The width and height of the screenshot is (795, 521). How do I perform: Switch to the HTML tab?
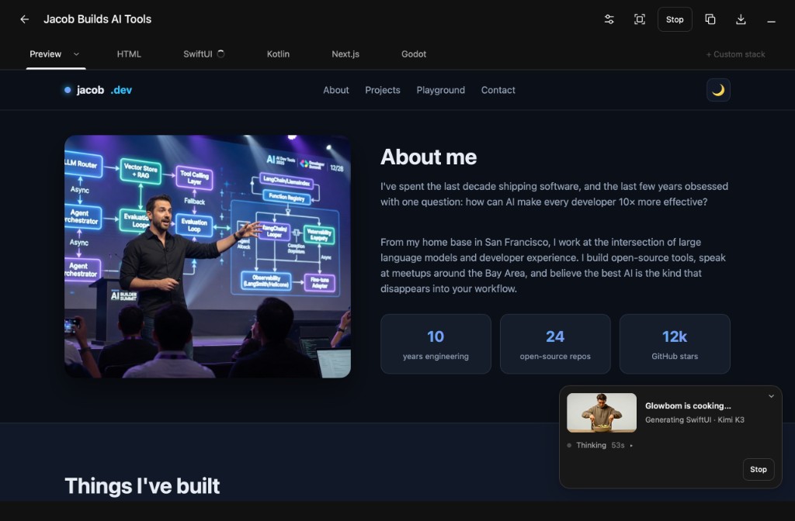tap(129, 54)
